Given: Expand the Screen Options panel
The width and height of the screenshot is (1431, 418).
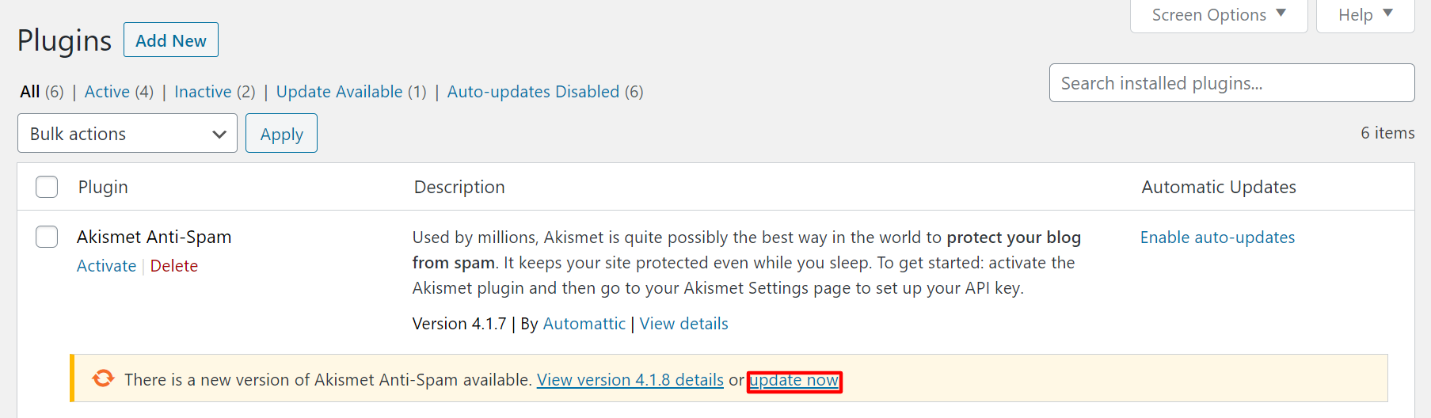Looking at the screenshot, I should point(1218,15).
